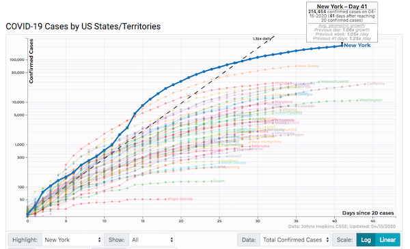Click the Guam line label
This screenshot has width=410, height=249.
point(219,181)
